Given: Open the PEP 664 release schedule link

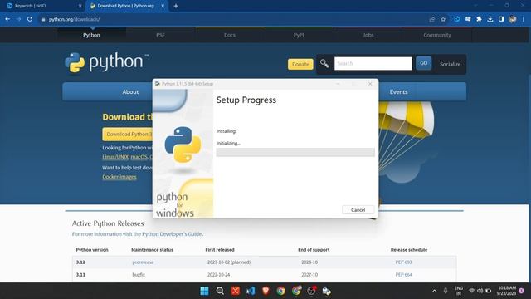Looking at the screenshot, I should (x=403, y=275).
